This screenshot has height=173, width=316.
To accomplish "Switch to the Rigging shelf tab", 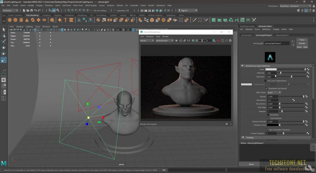I will point(58,15).
